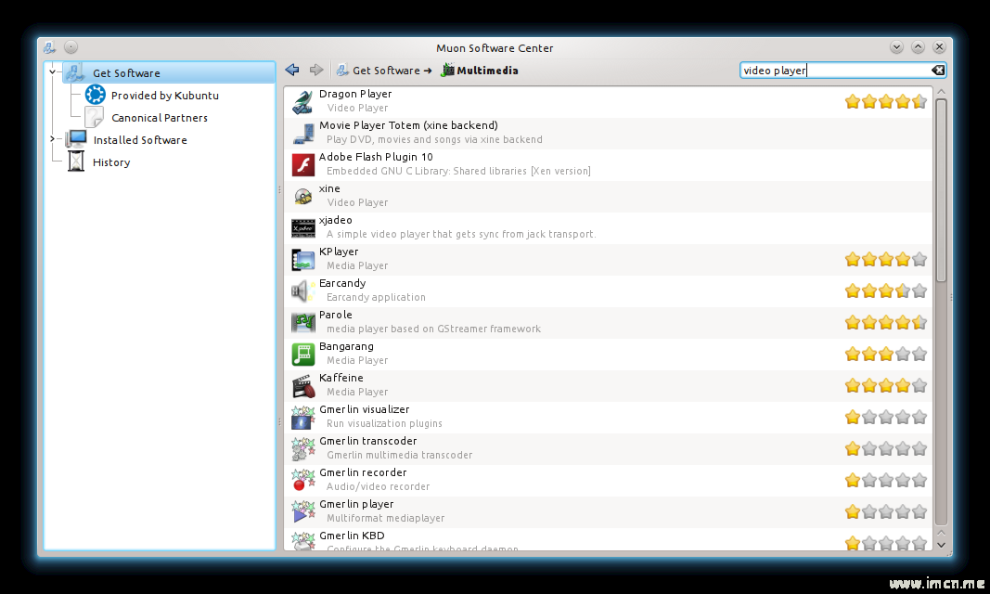990x594 pixels.
Task: Click the results list vertical scrollbar
Action: (941, 190)
